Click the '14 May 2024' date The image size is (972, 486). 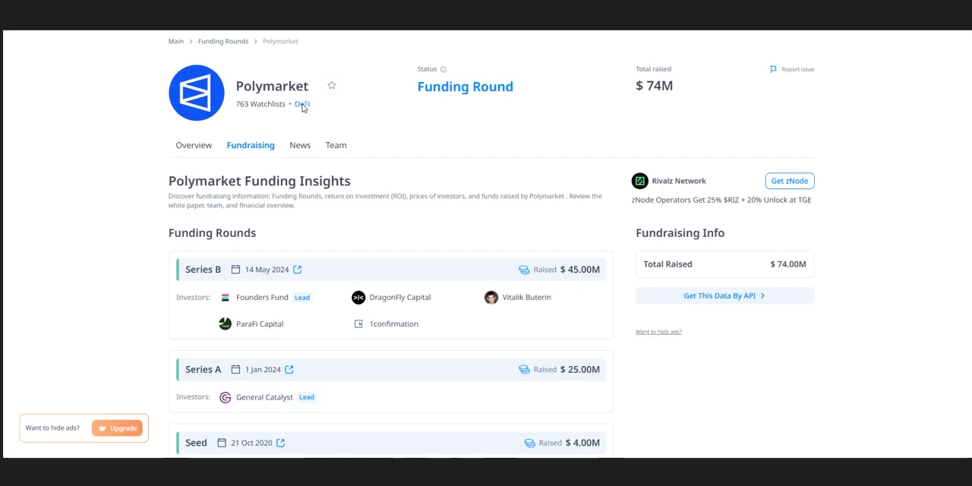267,270
